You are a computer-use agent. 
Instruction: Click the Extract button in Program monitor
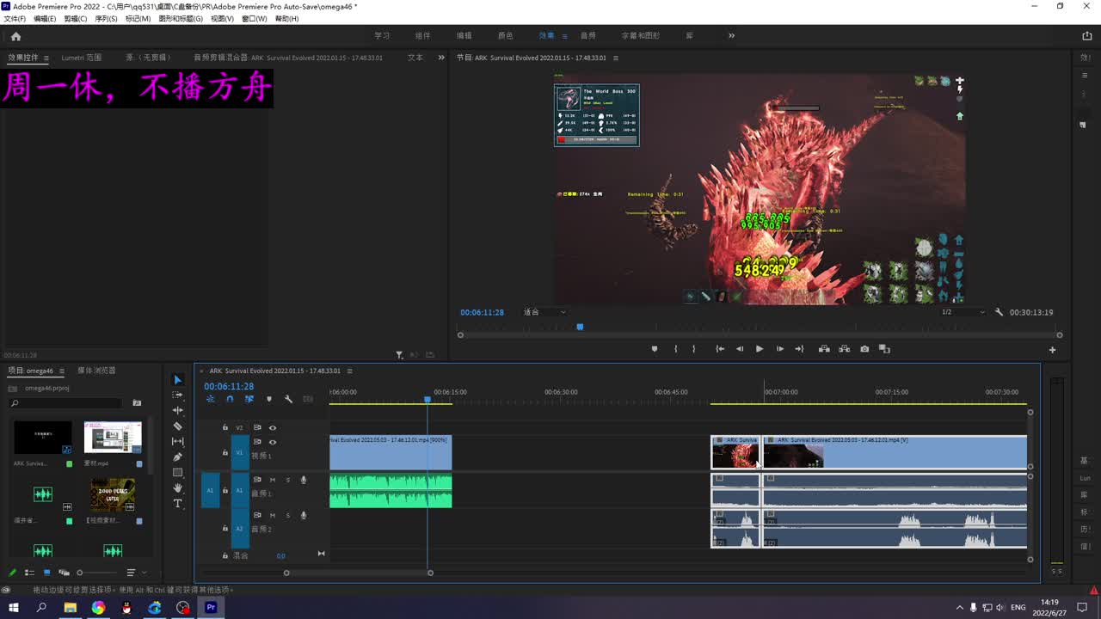844,349
